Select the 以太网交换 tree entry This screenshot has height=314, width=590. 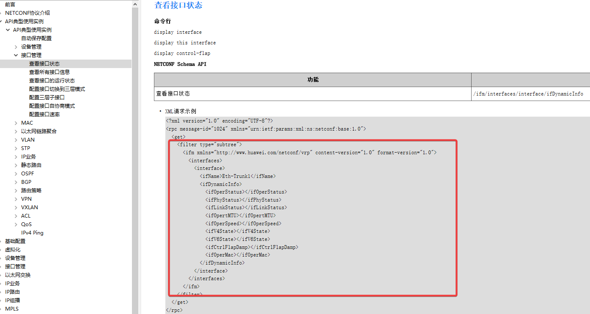[x=18, y=275]
